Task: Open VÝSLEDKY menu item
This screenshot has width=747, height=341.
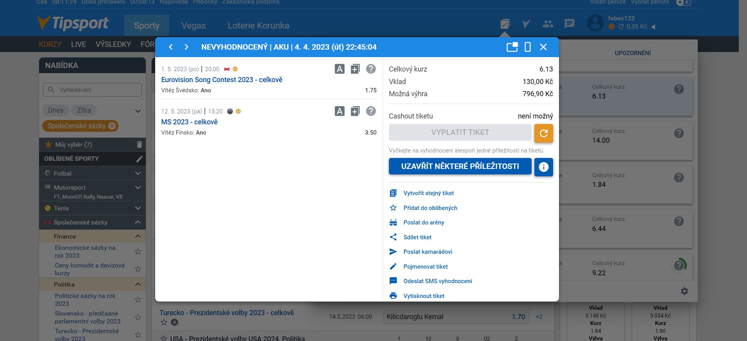Action: click(113, 44)
